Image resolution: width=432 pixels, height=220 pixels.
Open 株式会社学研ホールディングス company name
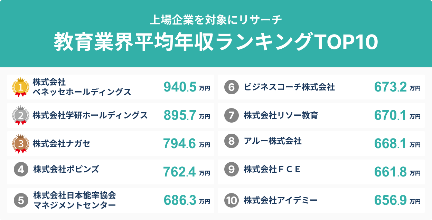click(90, 115)
